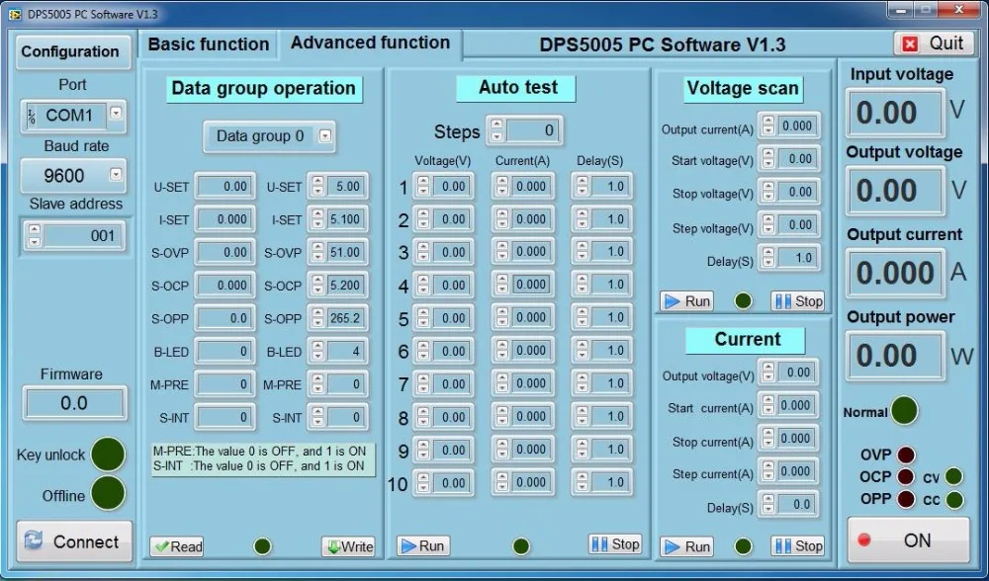Adjust the writable M-PRE stepper arrows
The image size is (989, 581).
tap(317, 383)
